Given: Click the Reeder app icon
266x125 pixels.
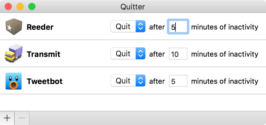Looking at the screenshot, I should pos(14,27).
